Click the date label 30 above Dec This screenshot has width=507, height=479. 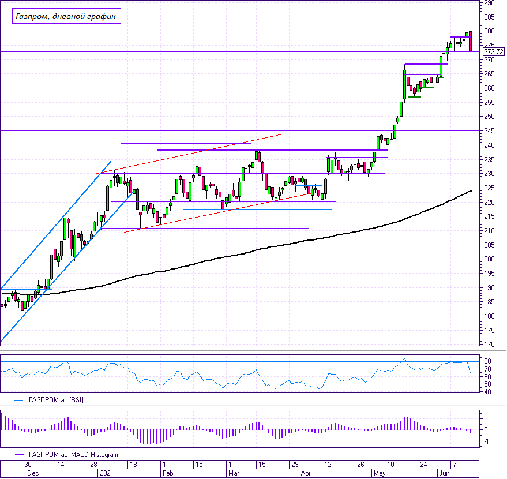28,465
